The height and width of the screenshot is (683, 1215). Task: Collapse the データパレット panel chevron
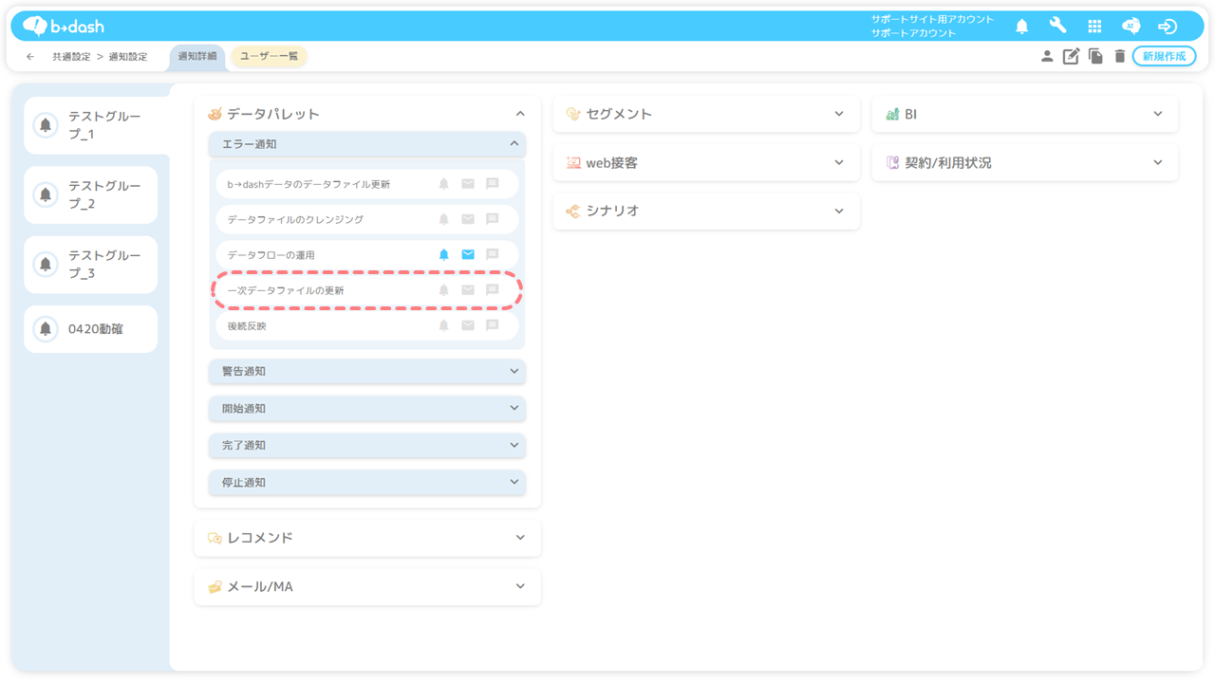(x=520, y=114)
